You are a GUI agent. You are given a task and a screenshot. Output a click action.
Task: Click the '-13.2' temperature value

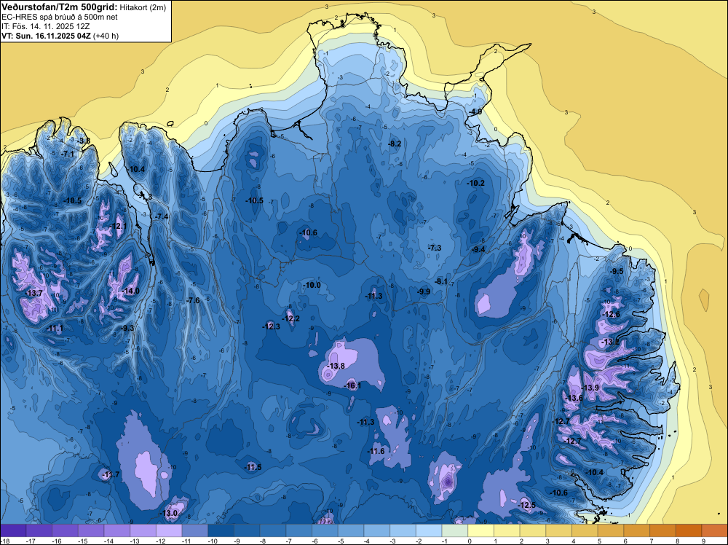tap(611, 342)
